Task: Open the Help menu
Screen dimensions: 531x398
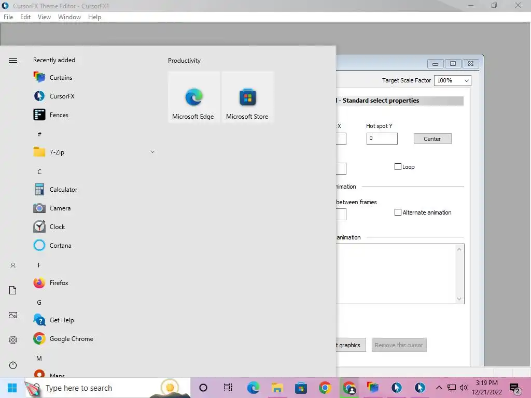Action: click(x=94, y=17)
